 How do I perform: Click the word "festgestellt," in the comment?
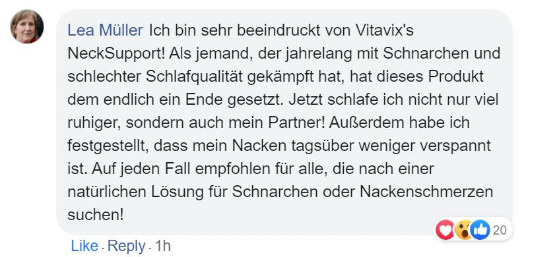click(x=108, y=146)
